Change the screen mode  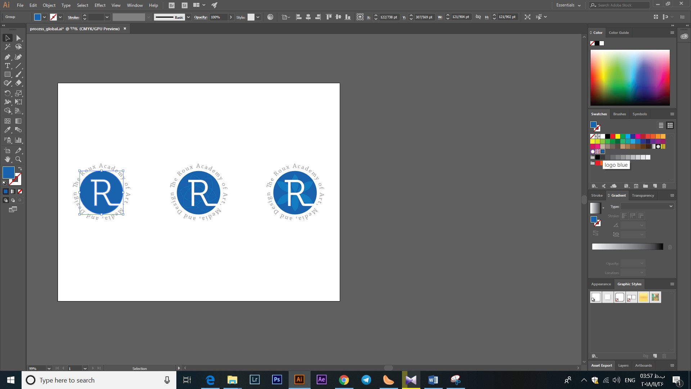click(13, 209)
